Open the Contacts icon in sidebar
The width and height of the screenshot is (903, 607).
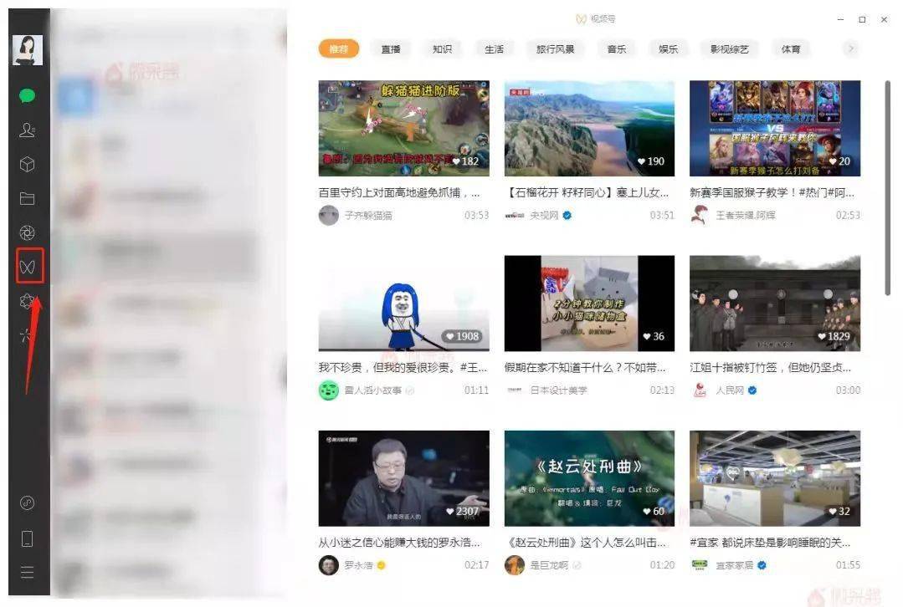(28, 130)
